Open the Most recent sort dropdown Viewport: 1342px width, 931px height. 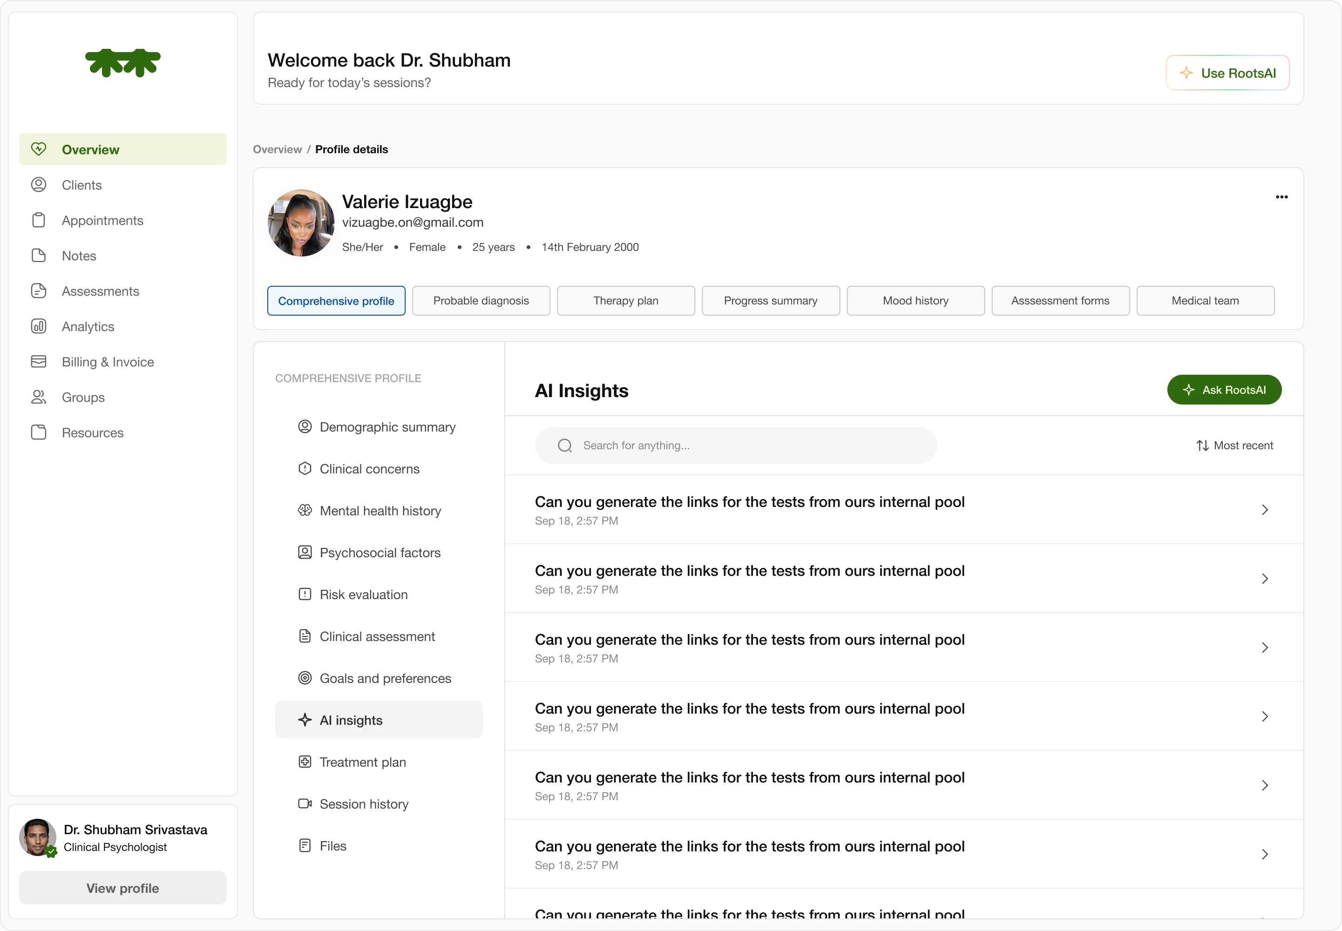coord(1234,445)
